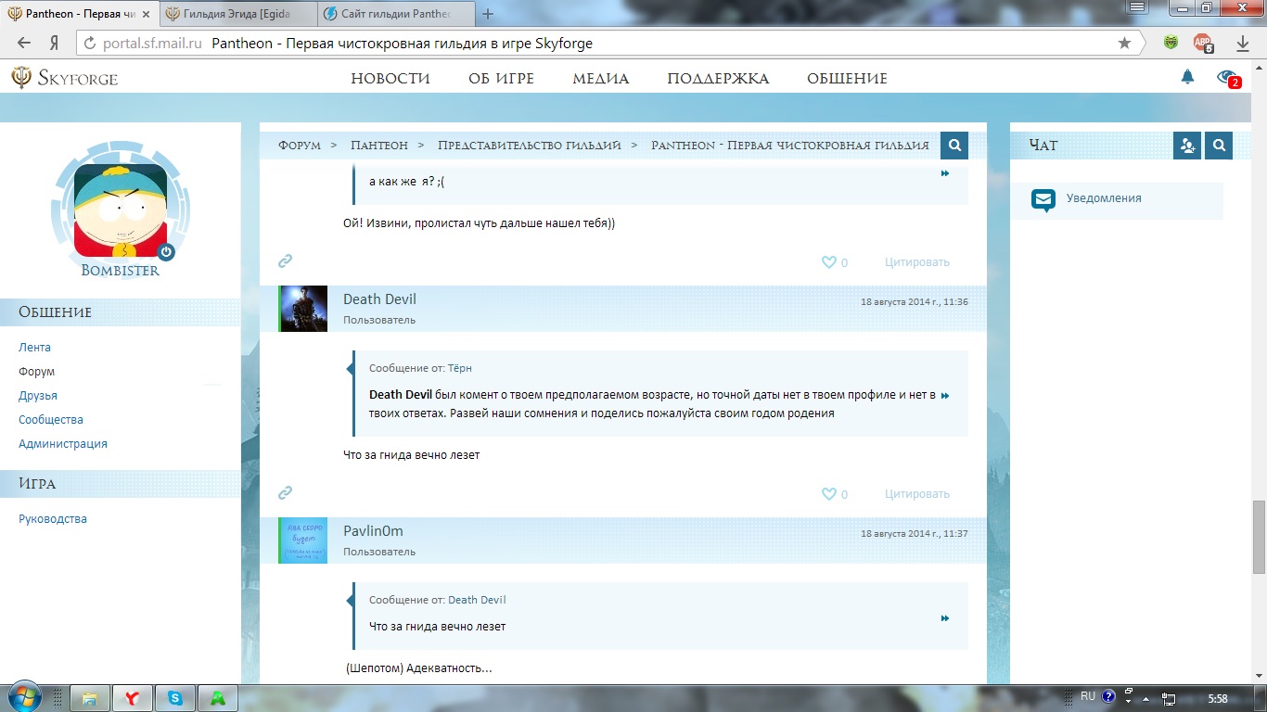This screenshot has width=1267, height=712.
Task: Switch the RU input language indicator
Action: click(1088, 697)
